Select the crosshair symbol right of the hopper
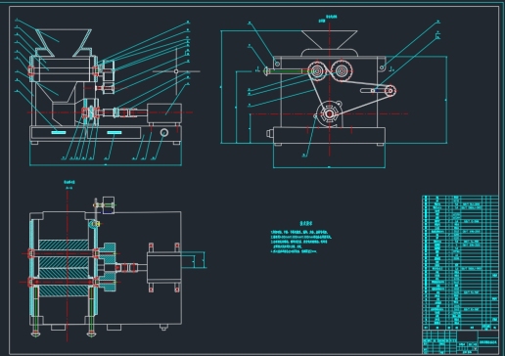Screen dimensions: 505x356 [x=176, y=71]
